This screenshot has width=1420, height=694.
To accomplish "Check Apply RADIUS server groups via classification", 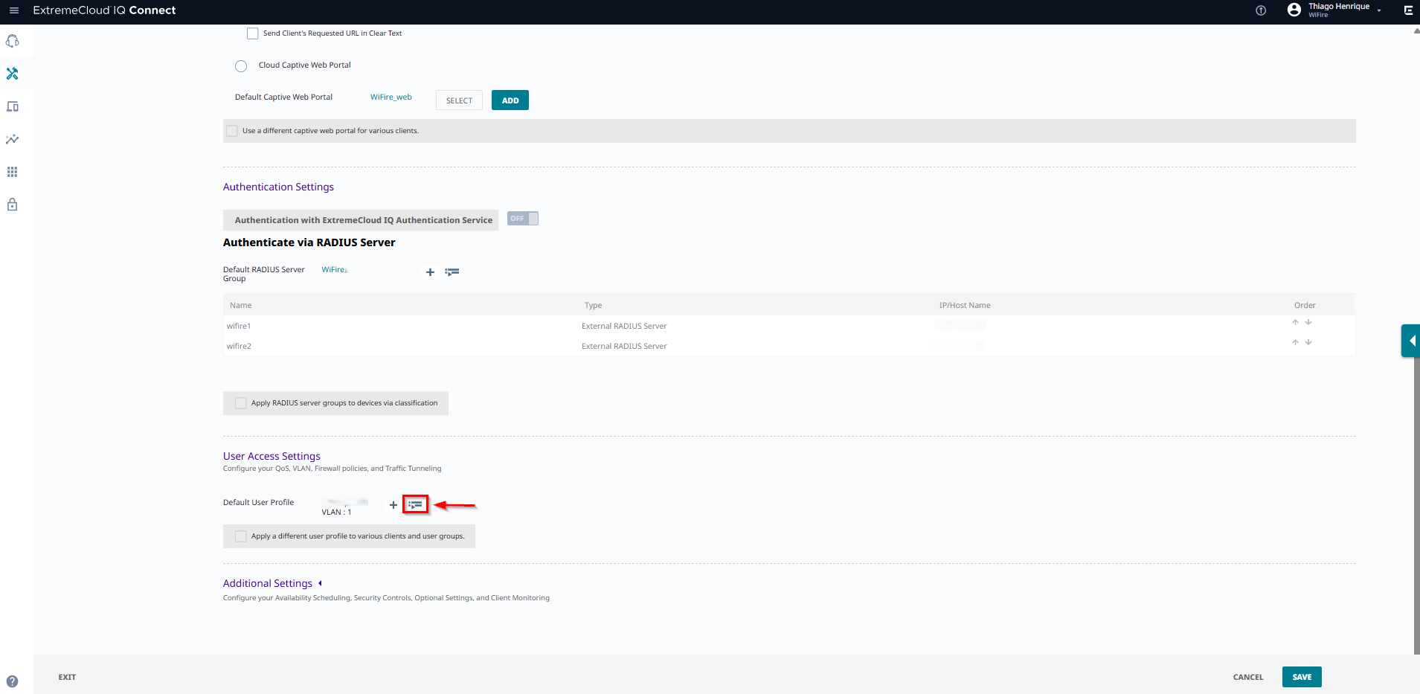I will pos(241,403).
